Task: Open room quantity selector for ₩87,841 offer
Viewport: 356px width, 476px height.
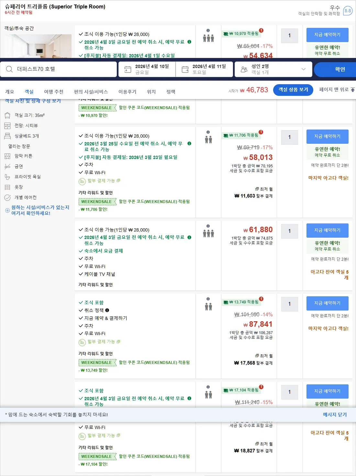Action: [290, 304]
